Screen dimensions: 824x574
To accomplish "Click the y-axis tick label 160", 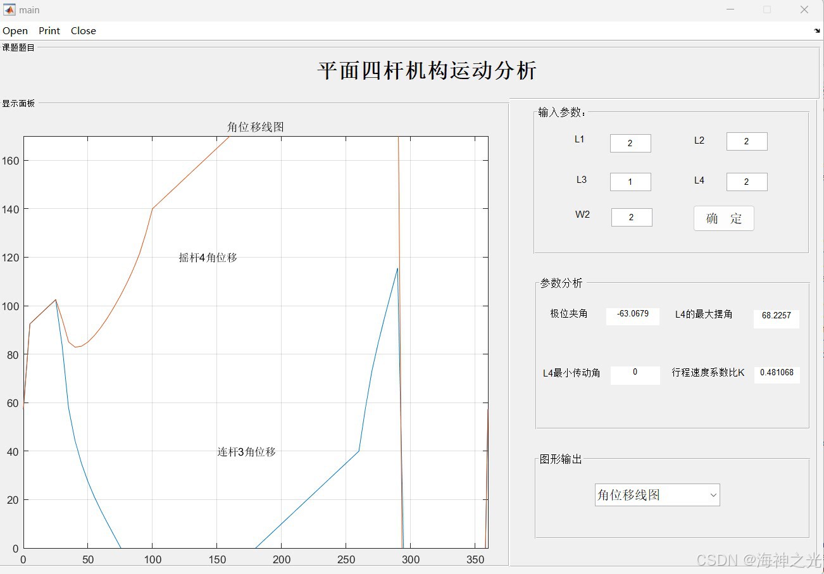I will (x=11, y=161).
